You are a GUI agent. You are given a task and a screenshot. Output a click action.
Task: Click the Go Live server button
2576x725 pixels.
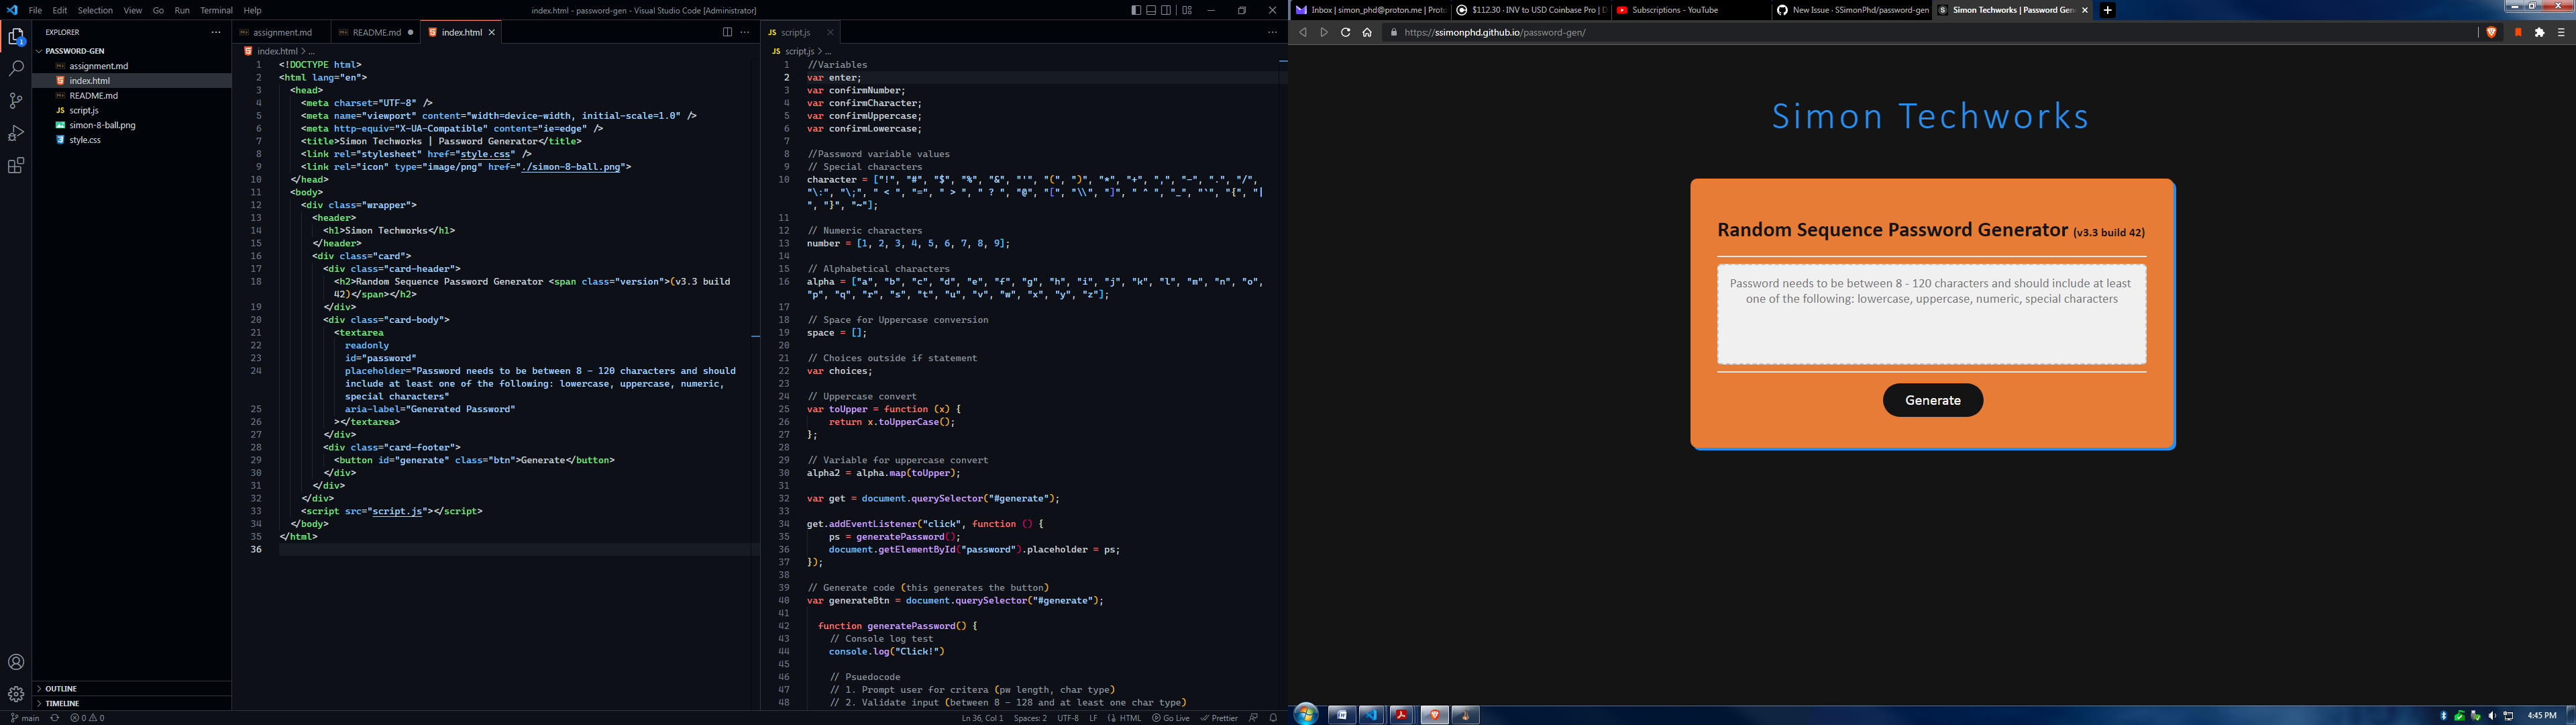(x=1170, y=718)
